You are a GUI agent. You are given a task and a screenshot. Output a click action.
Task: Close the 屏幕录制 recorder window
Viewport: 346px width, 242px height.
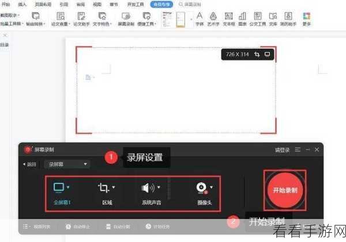point(317,149)
